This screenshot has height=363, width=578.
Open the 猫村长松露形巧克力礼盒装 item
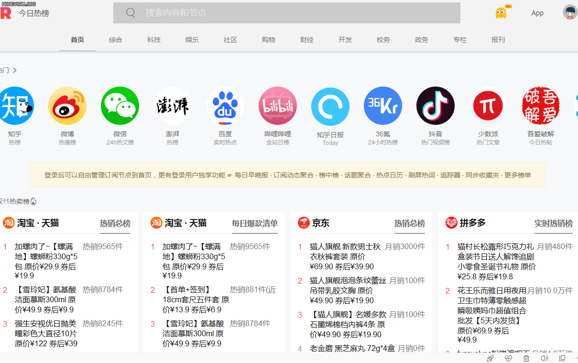496,262
